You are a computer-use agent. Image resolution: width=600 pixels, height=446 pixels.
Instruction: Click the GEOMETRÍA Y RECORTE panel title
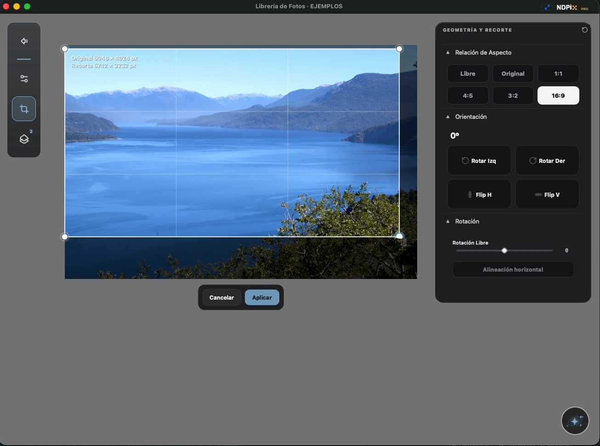477,30
